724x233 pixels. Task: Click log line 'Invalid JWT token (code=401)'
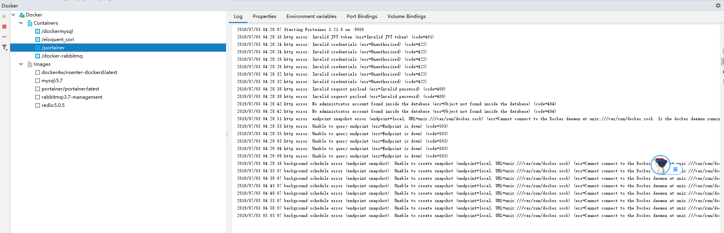pos(335,37)
